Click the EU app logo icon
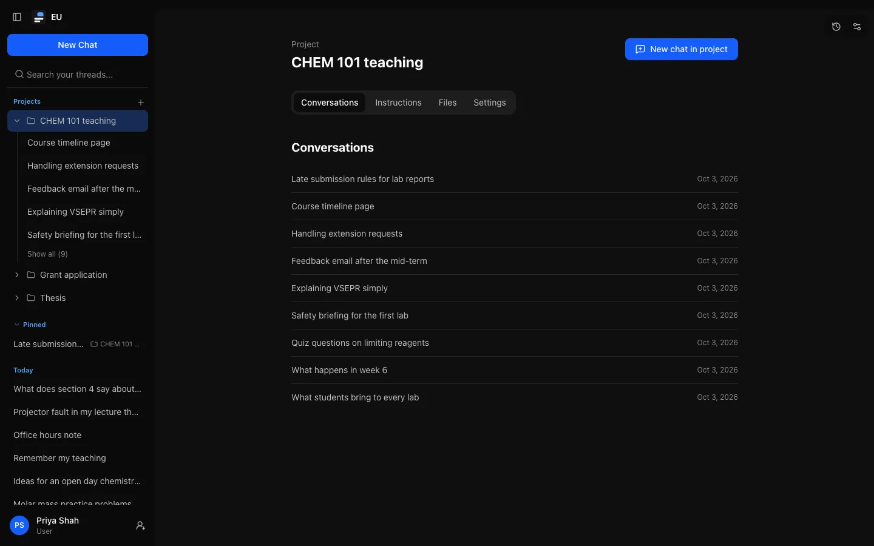874x546 pixels. (39, 17)
